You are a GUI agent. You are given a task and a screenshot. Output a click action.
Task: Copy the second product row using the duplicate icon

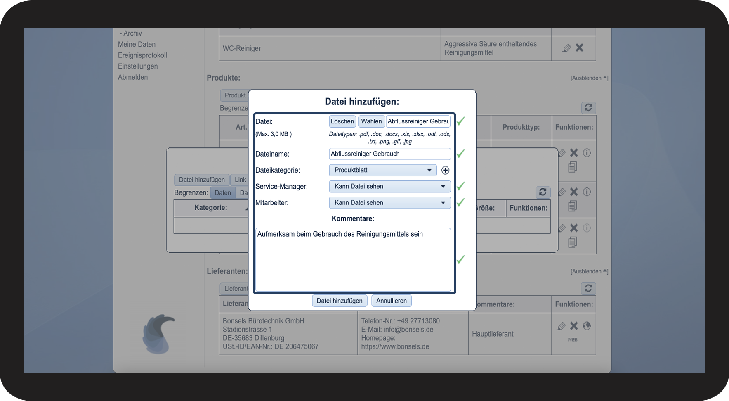tap(572, 206)
